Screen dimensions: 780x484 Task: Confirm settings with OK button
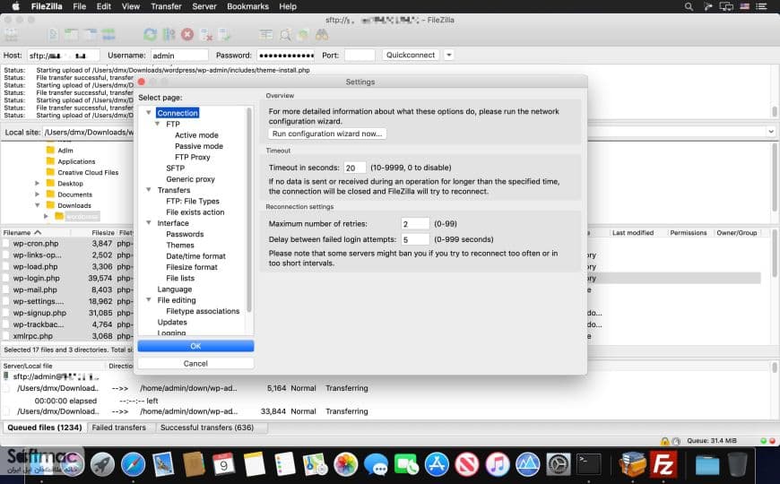click(x=195, y=346)
